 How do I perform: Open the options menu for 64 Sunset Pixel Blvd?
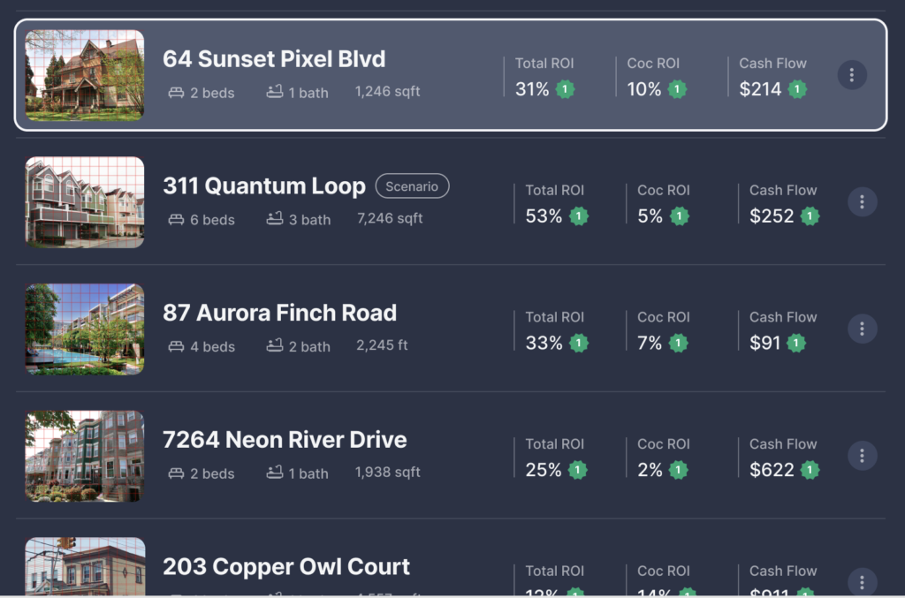click(851, 75)
